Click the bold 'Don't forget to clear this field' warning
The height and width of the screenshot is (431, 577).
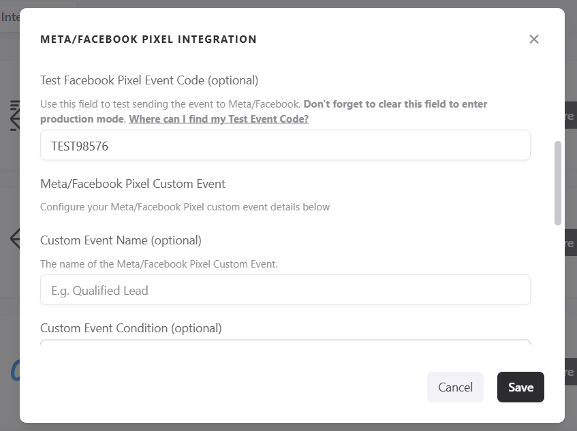pyautogui.click(x=395, y=104)
